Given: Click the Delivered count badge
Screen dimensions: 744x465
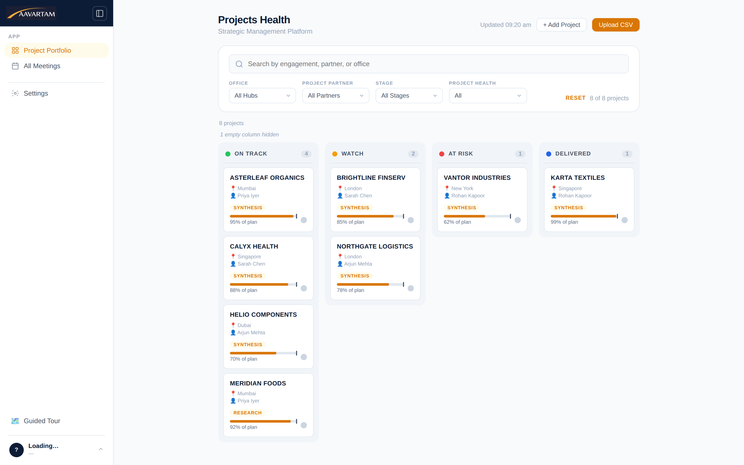Looking at the screenshot, I should (627, 154).
